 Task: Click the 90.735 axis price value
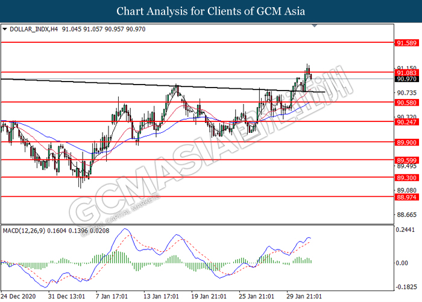(x=407, y=93)
